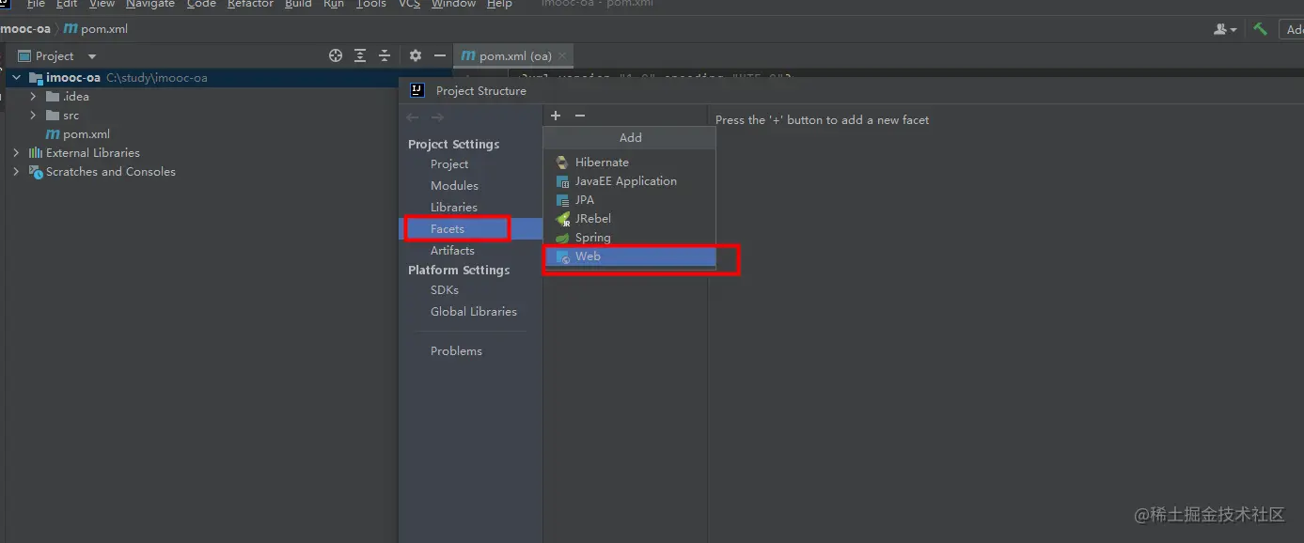Open the Build menu
This screenshot has height=543, width=1304.
tap(298, 4)
